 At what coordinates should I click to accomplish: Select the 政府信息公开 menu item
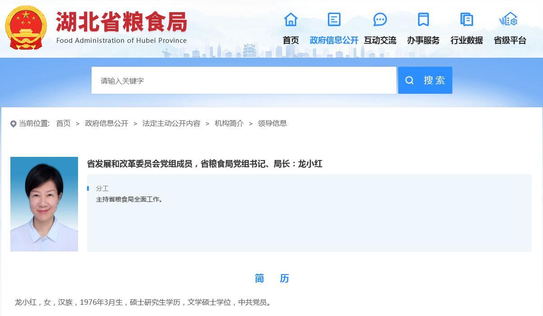(x=334, y=40)
